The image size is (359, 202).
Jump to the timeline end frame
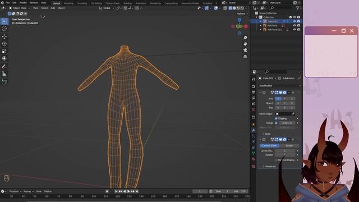137,191
